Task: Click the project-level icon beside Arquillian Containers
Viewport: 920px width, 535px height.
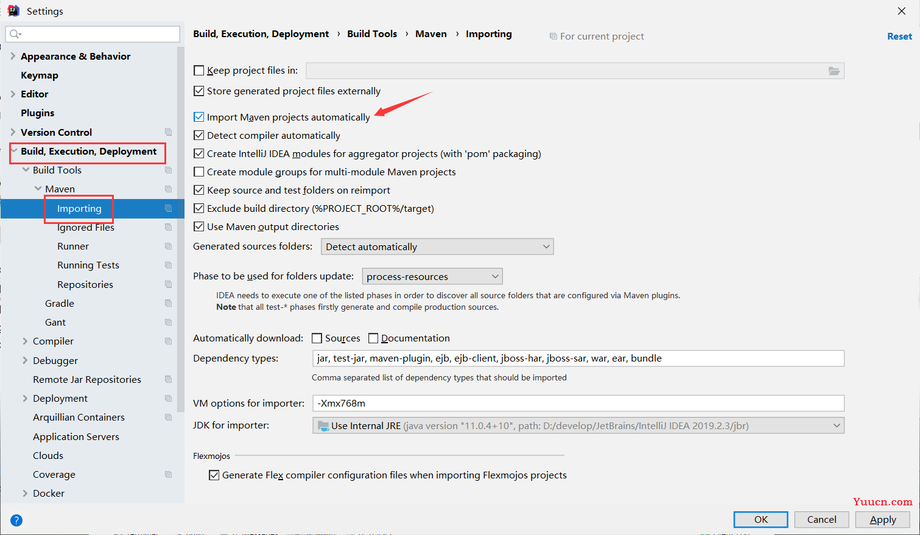Action: tap(168, 417)
